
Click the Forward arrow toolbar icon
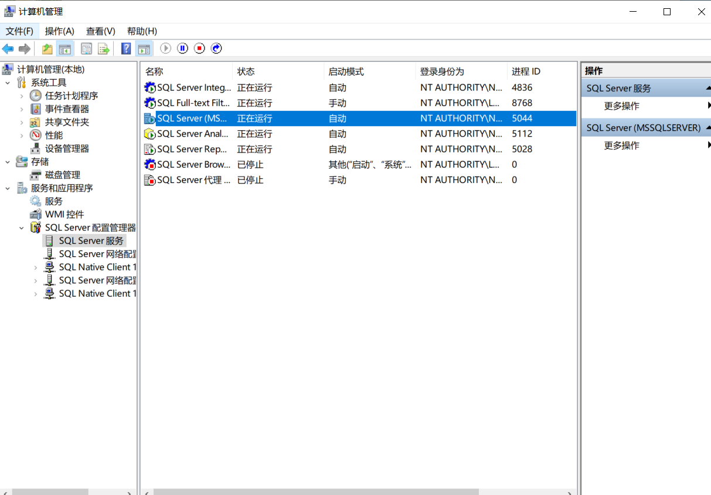[x=25, y=49]
